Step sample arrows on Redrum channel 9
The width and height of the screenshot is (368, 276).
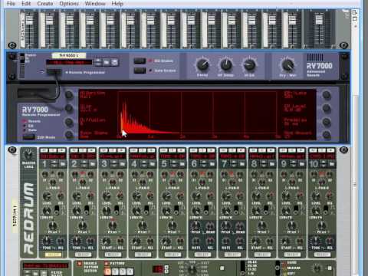[294, 163]
